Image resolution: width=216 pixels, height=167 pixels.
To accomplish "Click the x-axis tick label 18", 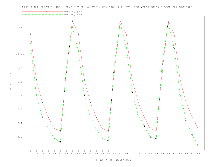I will coord(66,153).
